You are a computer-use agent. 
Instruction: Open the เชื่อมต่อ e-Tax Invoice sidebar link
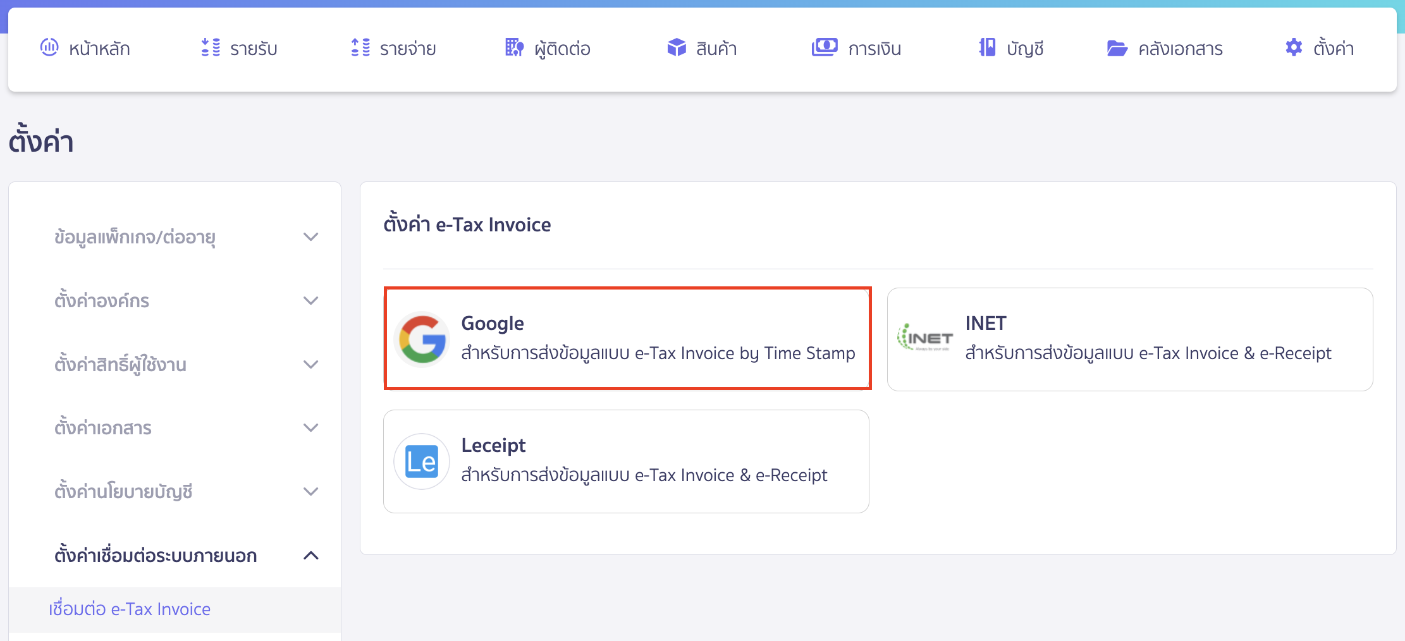[129, 609]
